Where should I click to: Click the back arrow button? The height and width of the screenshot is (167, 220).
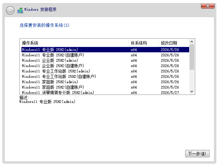[10, 10]
